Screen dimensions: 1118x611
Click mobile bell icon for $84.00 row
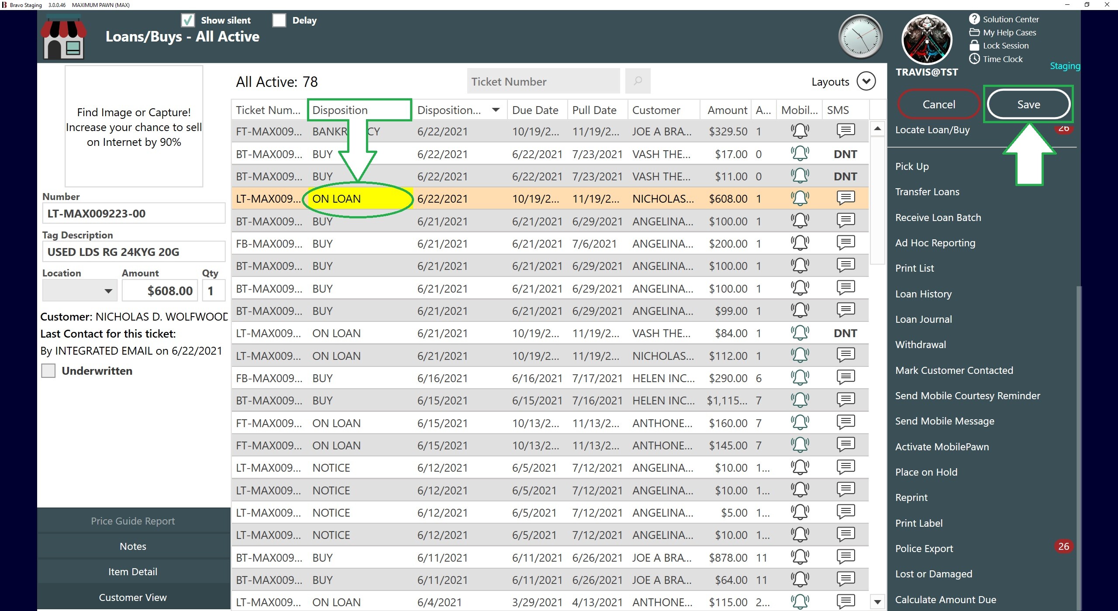point(800,333)
